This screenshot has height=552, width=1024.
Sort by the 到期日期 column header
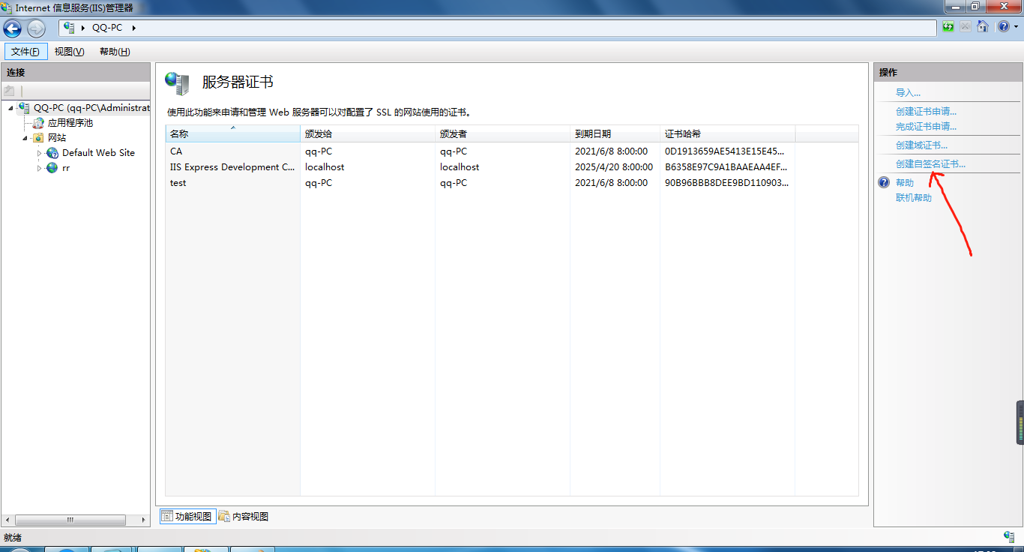[x=615, y=134]
